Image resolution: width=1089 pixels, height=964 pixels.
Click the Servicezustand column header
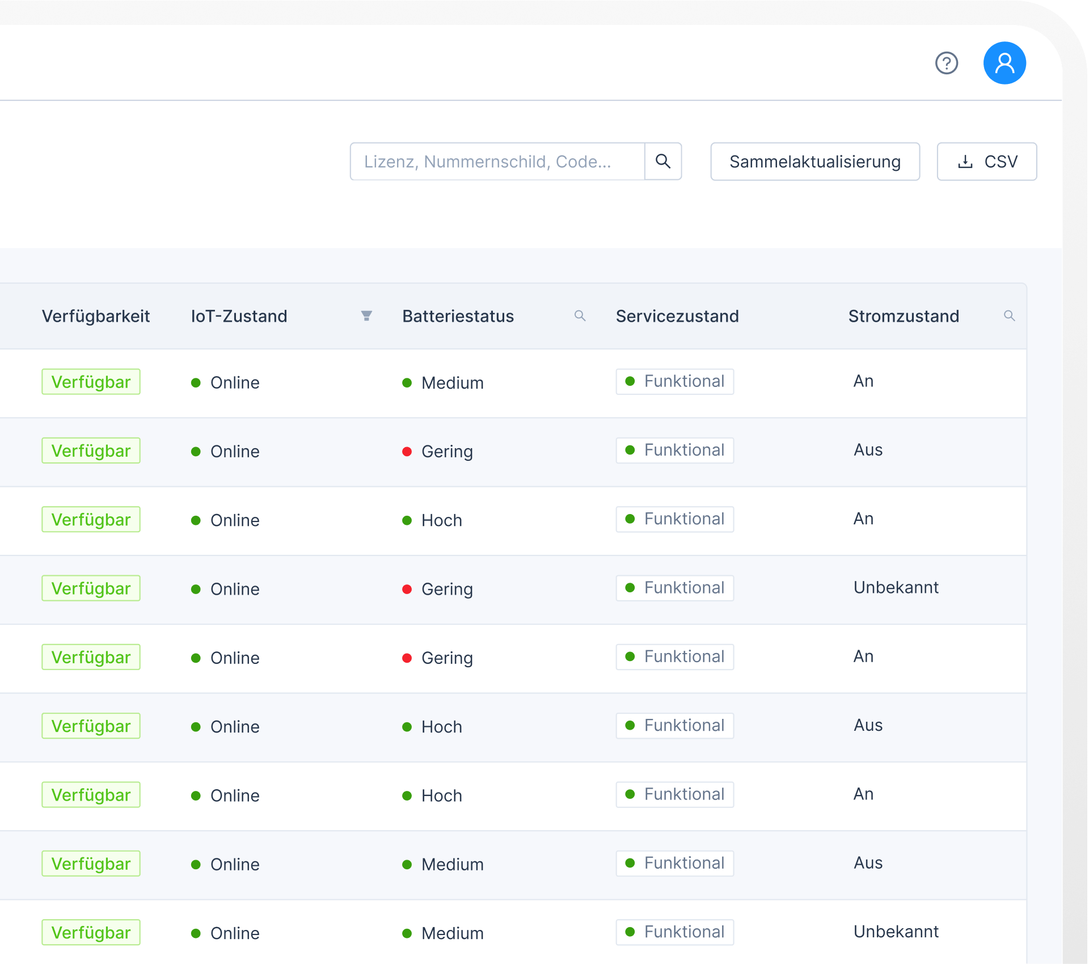(677, 316)
